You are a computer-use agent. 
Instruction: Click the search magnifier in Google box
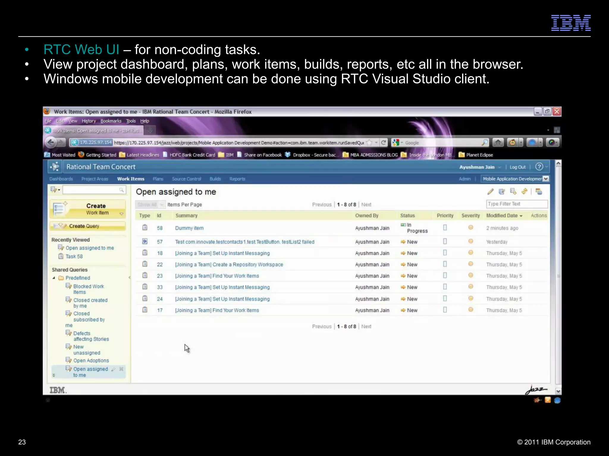(484, 142)
